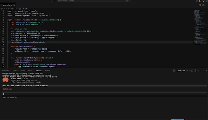
Task: Navigate forward with the title bar arrow
Action: 55,1
